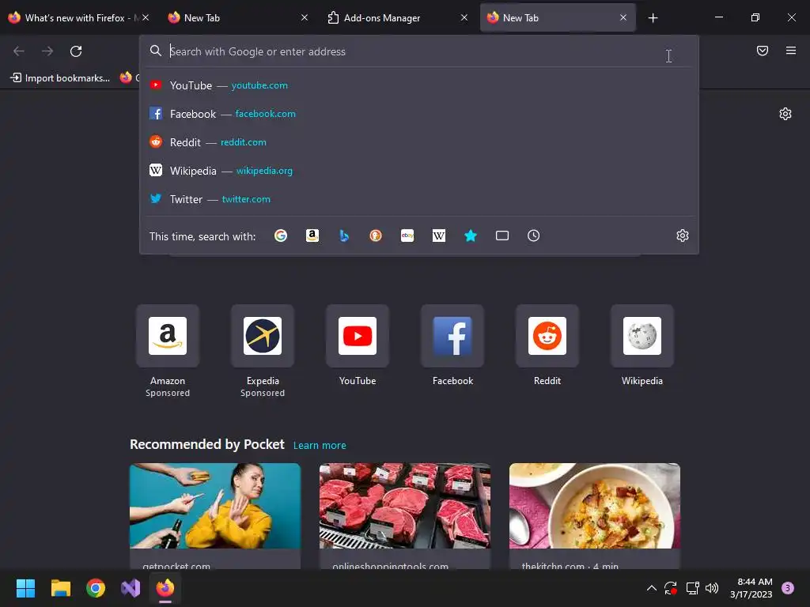The width and height of the screenshot is (810, 607).
Task: Open the volume control in the tray
Action: click(x=712, y=588)
